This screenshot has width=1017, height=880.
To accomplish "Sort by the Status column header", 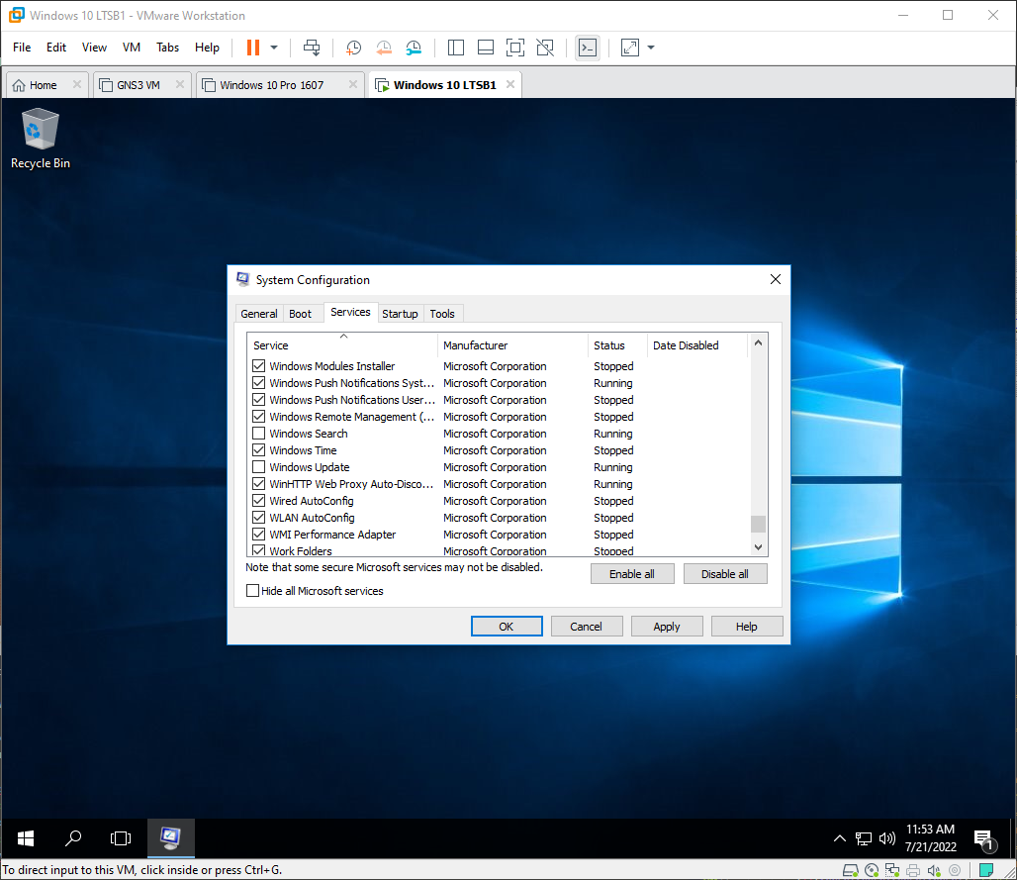I will pyautogui.click(x=617, y=345).
